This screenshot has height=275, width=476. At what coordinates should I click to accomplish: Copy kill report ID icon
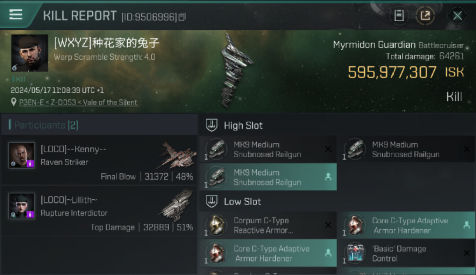[182, 17]
